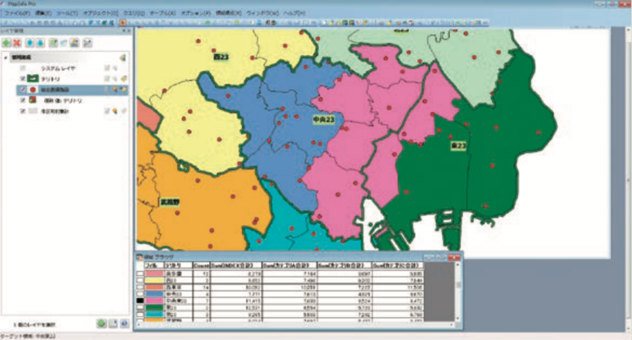Click the green add layer icon
632x340 pixels.
coord(7,43)
